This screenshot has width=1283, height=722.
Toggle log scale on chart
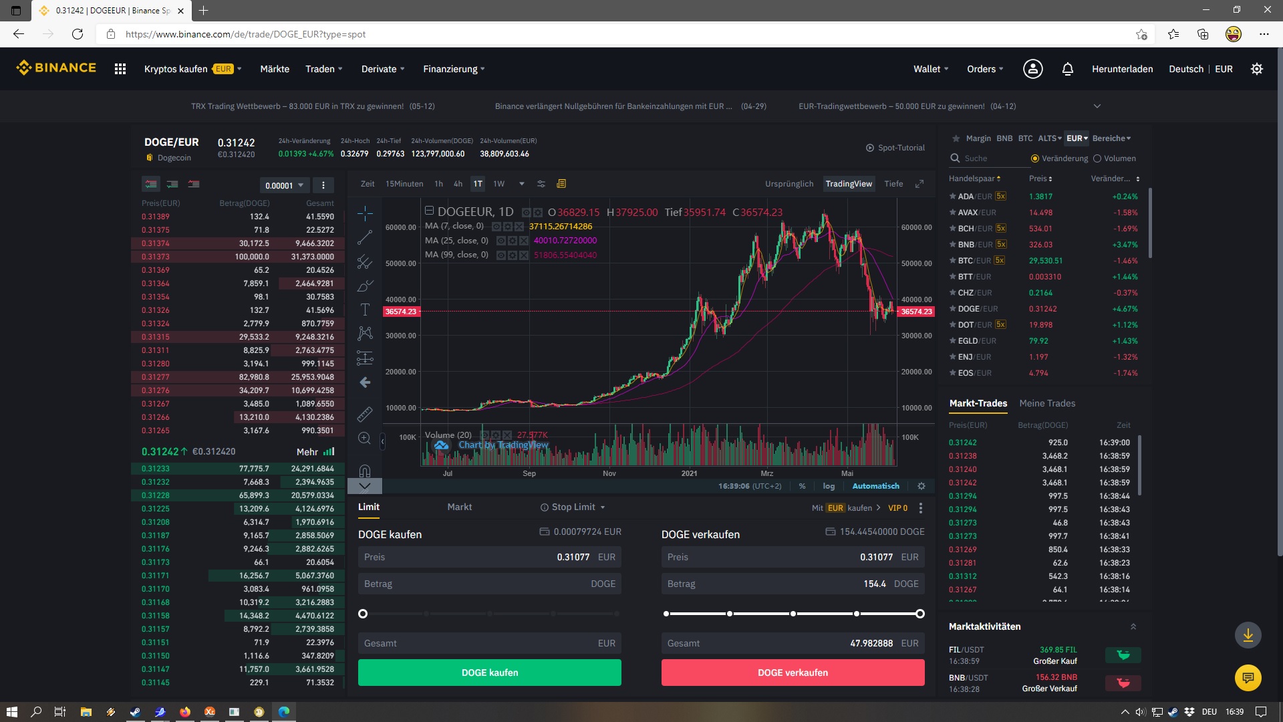(x=829, y=486)
